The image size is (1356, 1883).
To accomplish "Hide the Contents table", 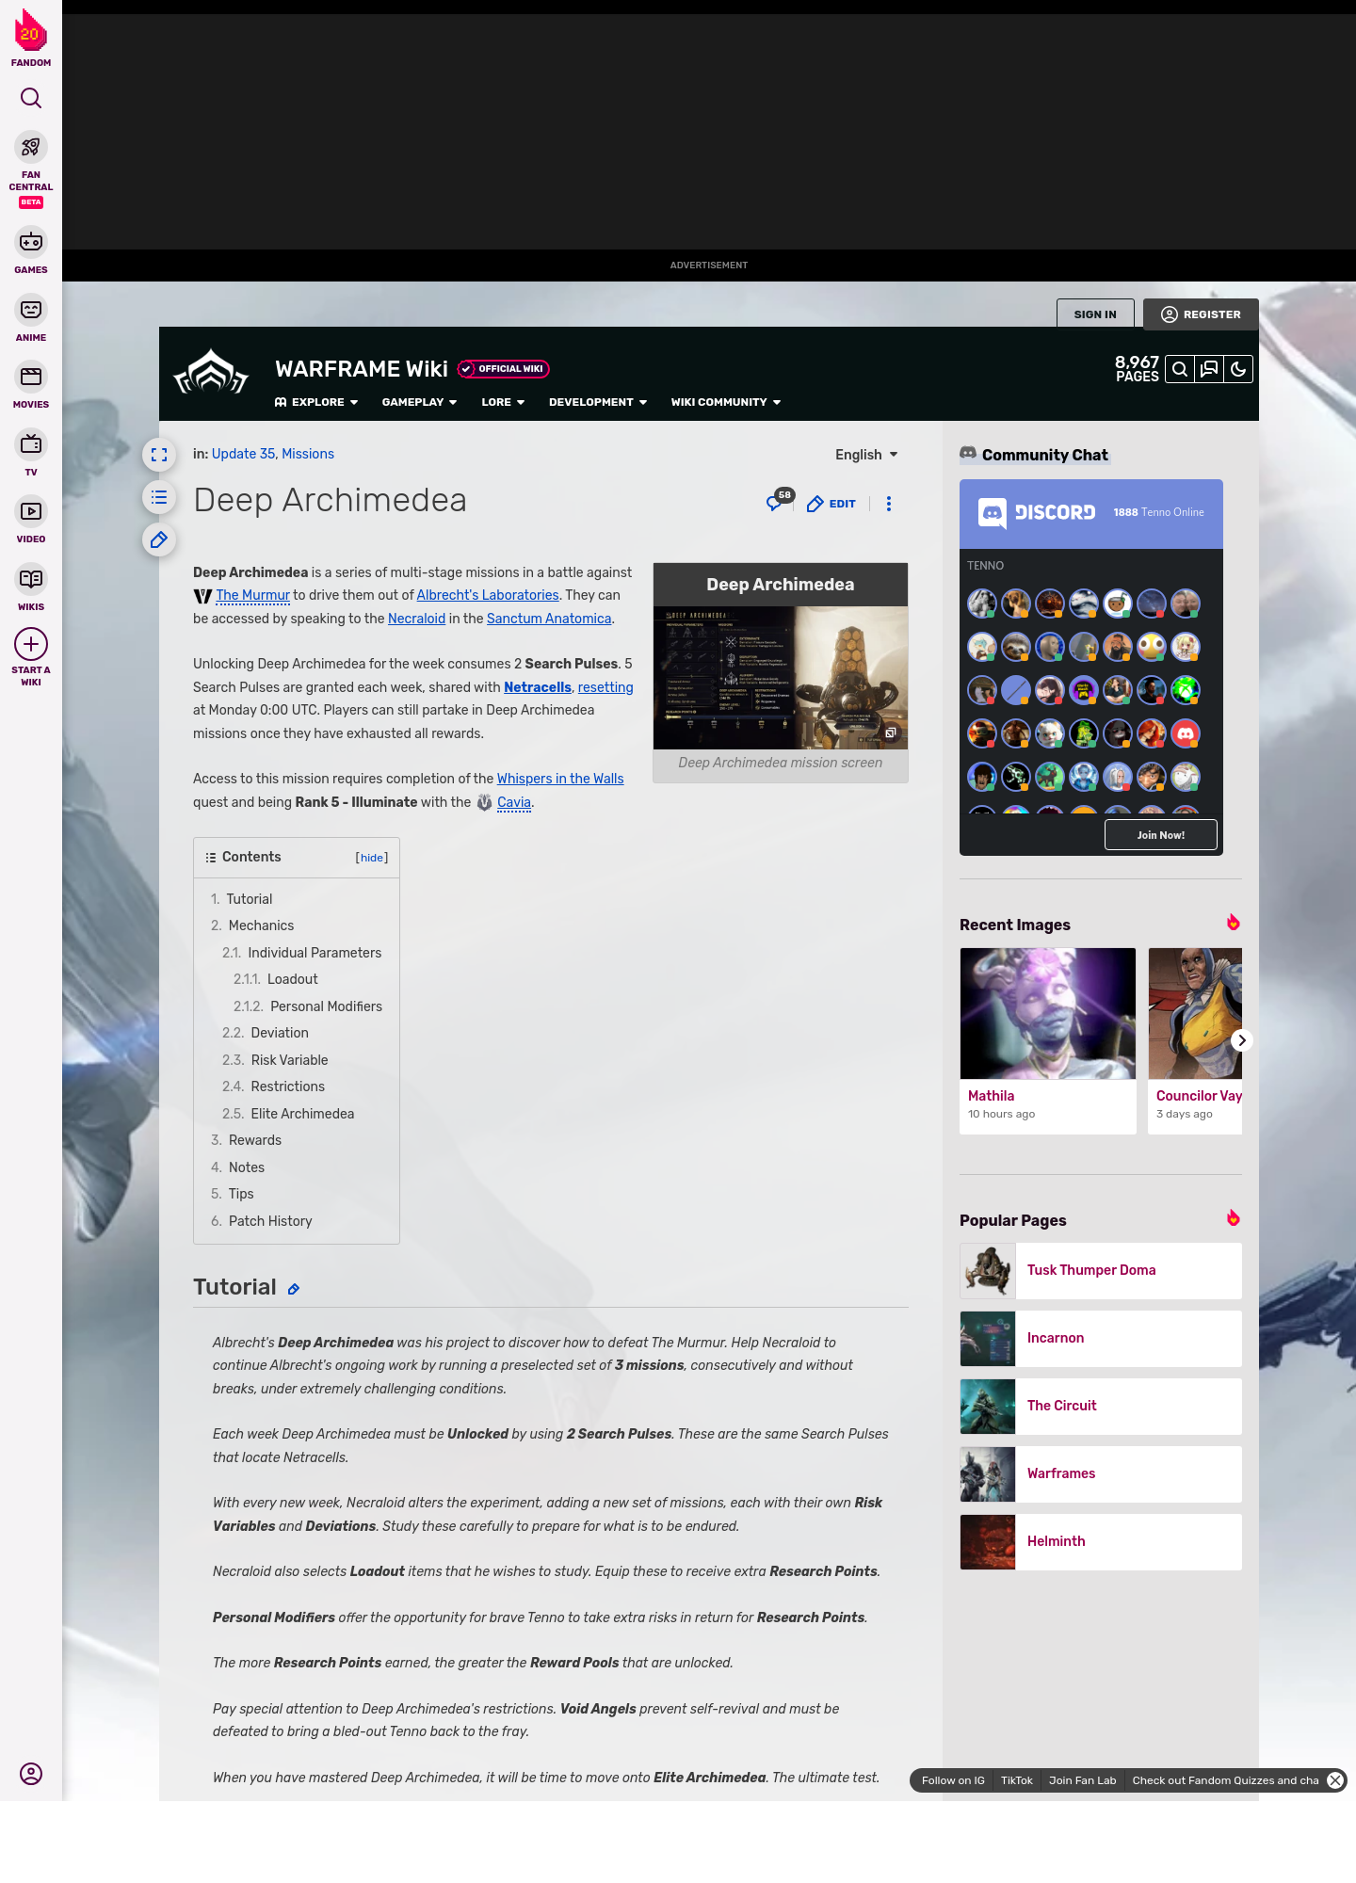I will pyautogui.click(x=372, y=858).
